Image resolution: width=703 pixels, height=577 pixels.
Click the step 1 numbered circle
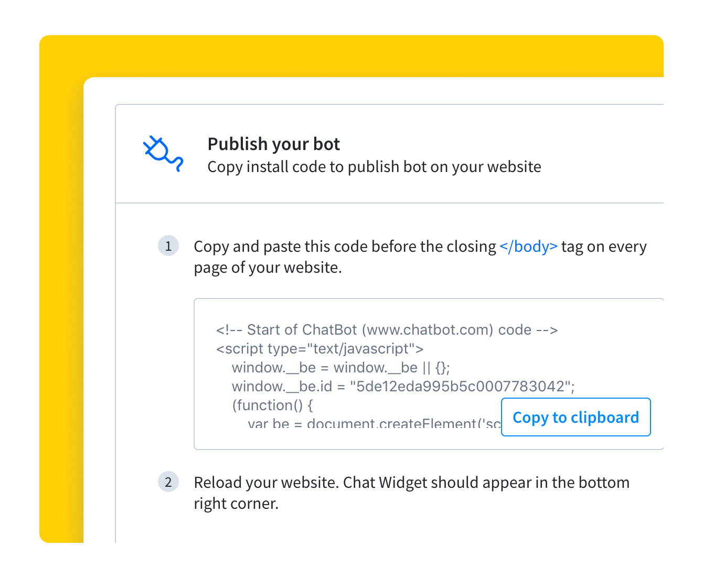click(x=168, y=245)
